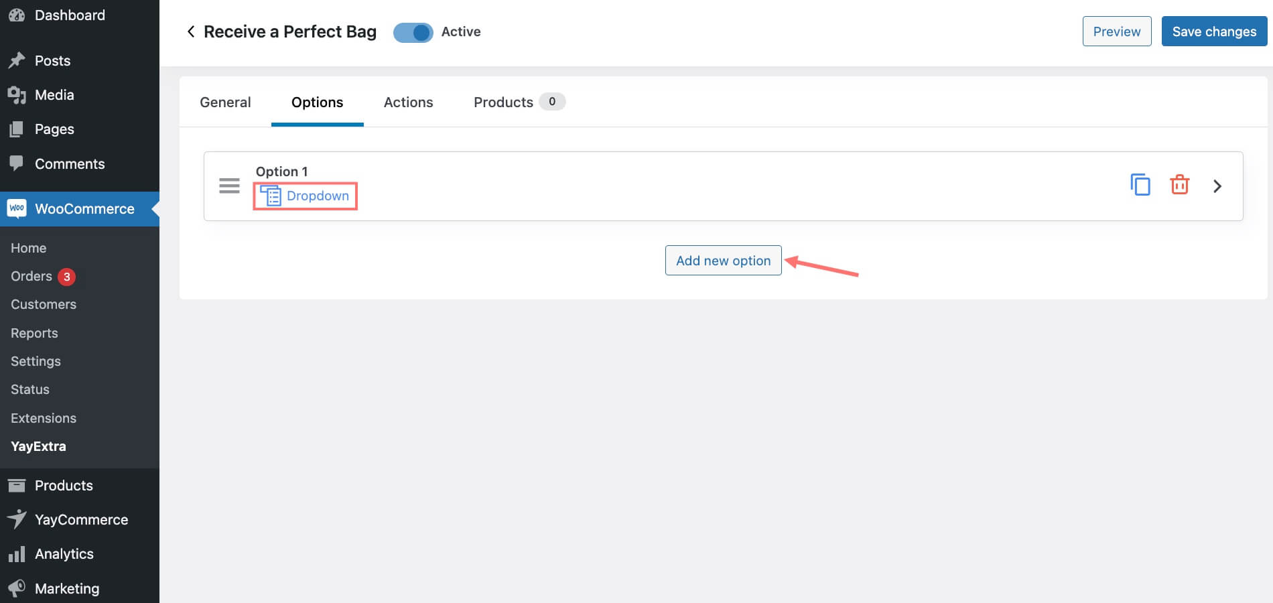Click the back arrow next to Receive a Perfect Bag

pyautogui.click(x=190, y=31)
